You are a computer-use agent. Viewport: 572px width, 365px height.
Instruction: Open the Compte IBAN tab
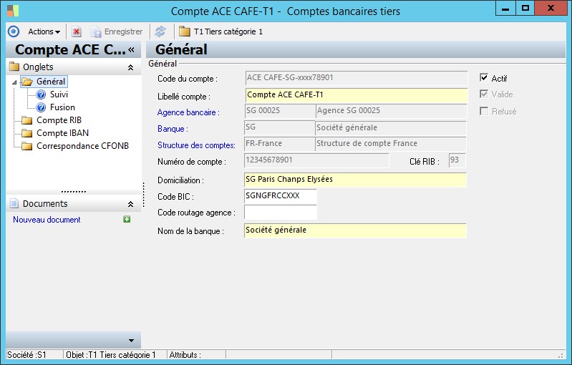62,133
